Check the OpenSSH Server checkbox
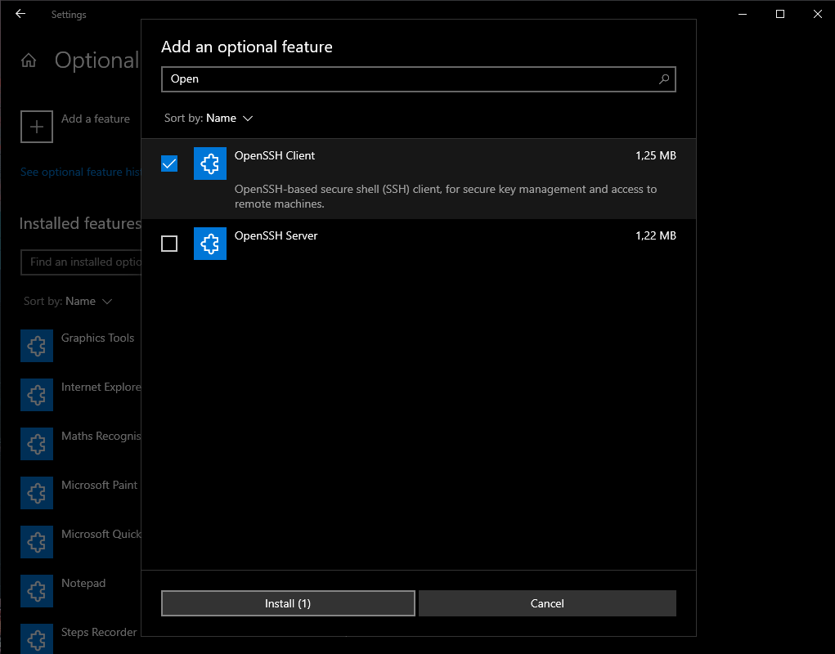Image resolution: width=835 pixels, height=654 pixels. coord(168,244)
